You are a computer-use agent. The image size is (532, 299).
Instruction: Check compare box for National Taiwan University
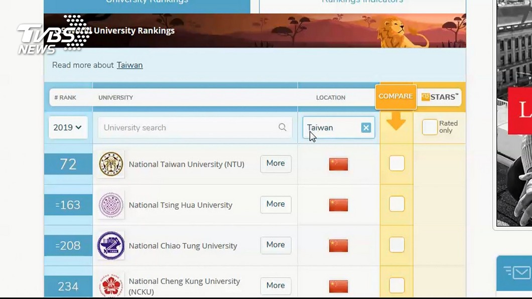[x=396, y=164]
